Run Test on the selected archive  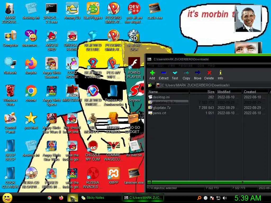tap(175, 75)
